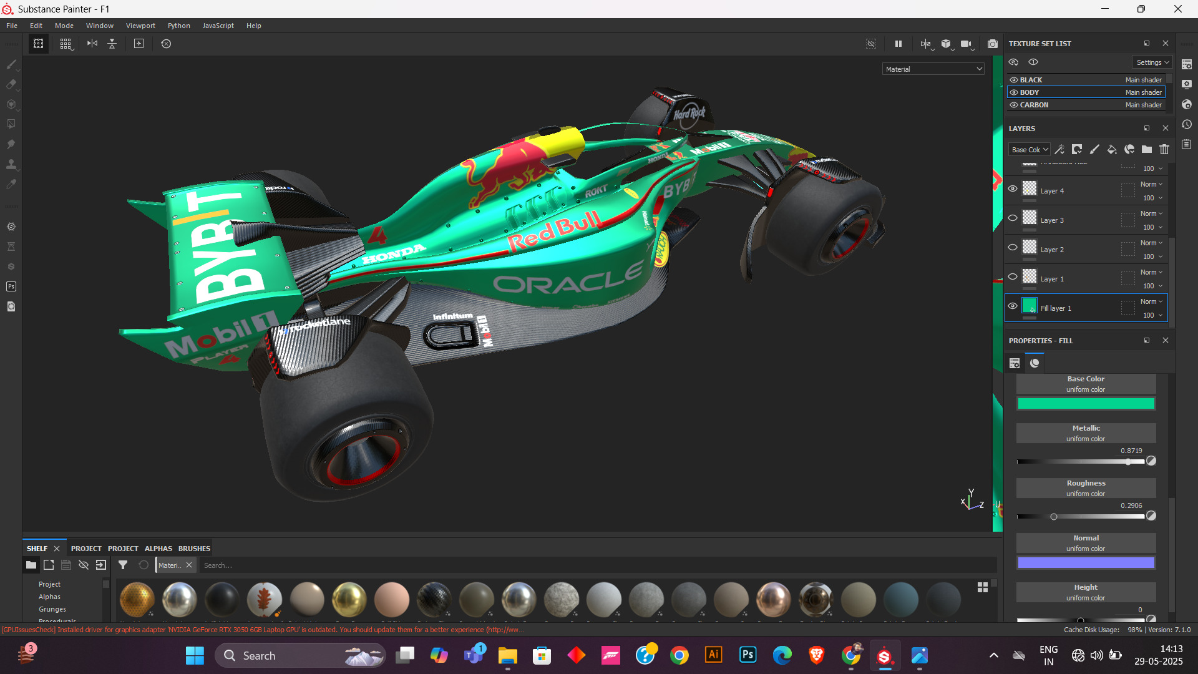Select the Smudge tool
The image size is (1198, 674).
coord(11,144)
